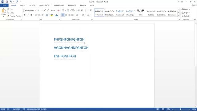Toggle underline formatting
Viewport: 197px width, 111px height.
coord(31,15)
